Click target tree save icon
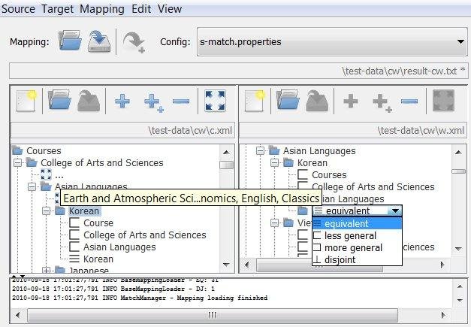This screenshot has height=327, width=471. tap(317, 101)
